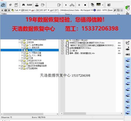This screenshot has width=131, height=121.
Task: Click the Play button in toolbar
Action: [x=66, y=5]
